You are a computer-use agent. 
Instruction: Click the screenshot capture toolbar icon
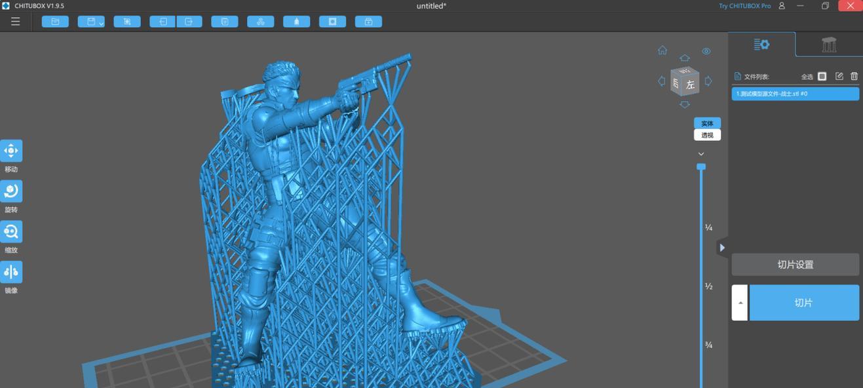coord(127,22)
